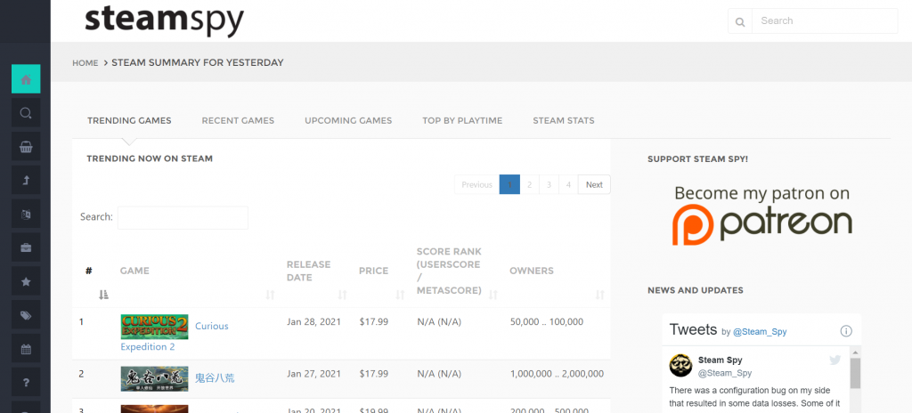912x413 pixels.
Task: Click the magnifier icon beside top search box
Action: tap(740, 21)
